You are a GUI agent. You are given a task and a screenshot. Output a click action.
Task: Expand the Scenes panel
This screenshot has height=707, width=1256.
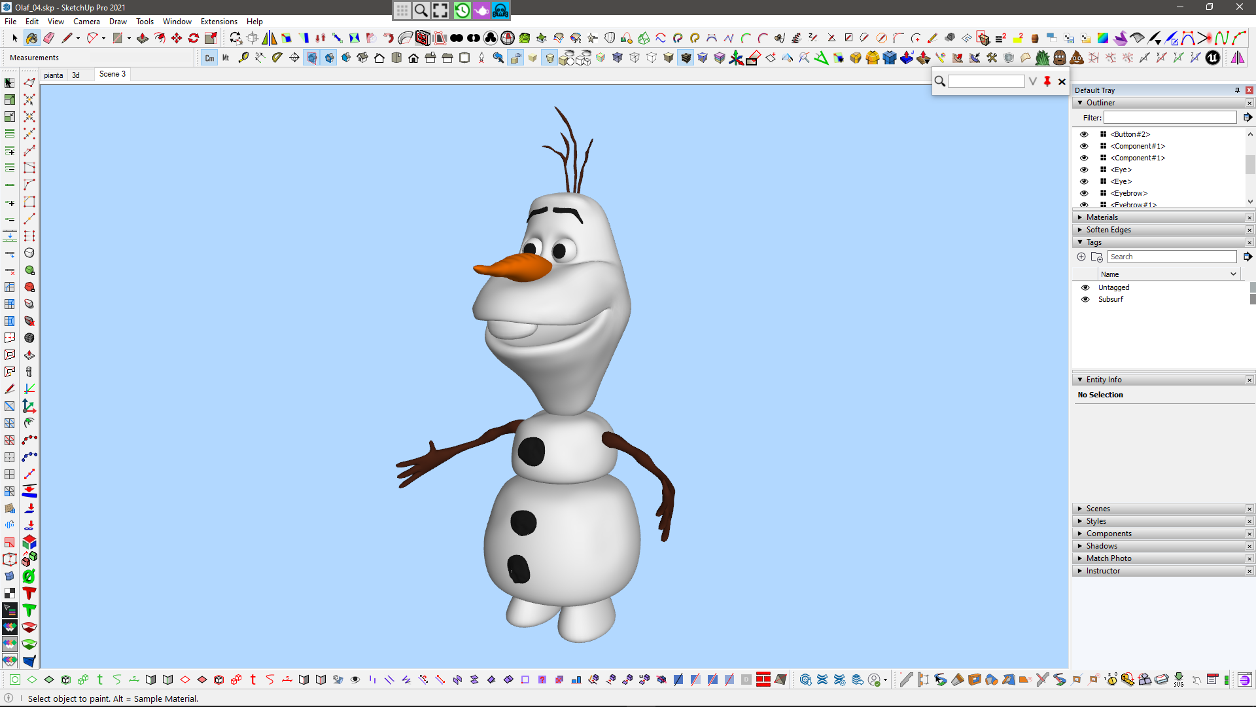click(x=1080, y=509)
